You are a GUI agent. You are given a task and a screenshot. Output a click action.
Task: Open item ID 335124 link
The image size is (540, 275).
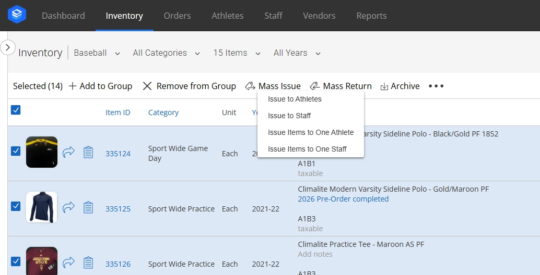tap(118, 154)
